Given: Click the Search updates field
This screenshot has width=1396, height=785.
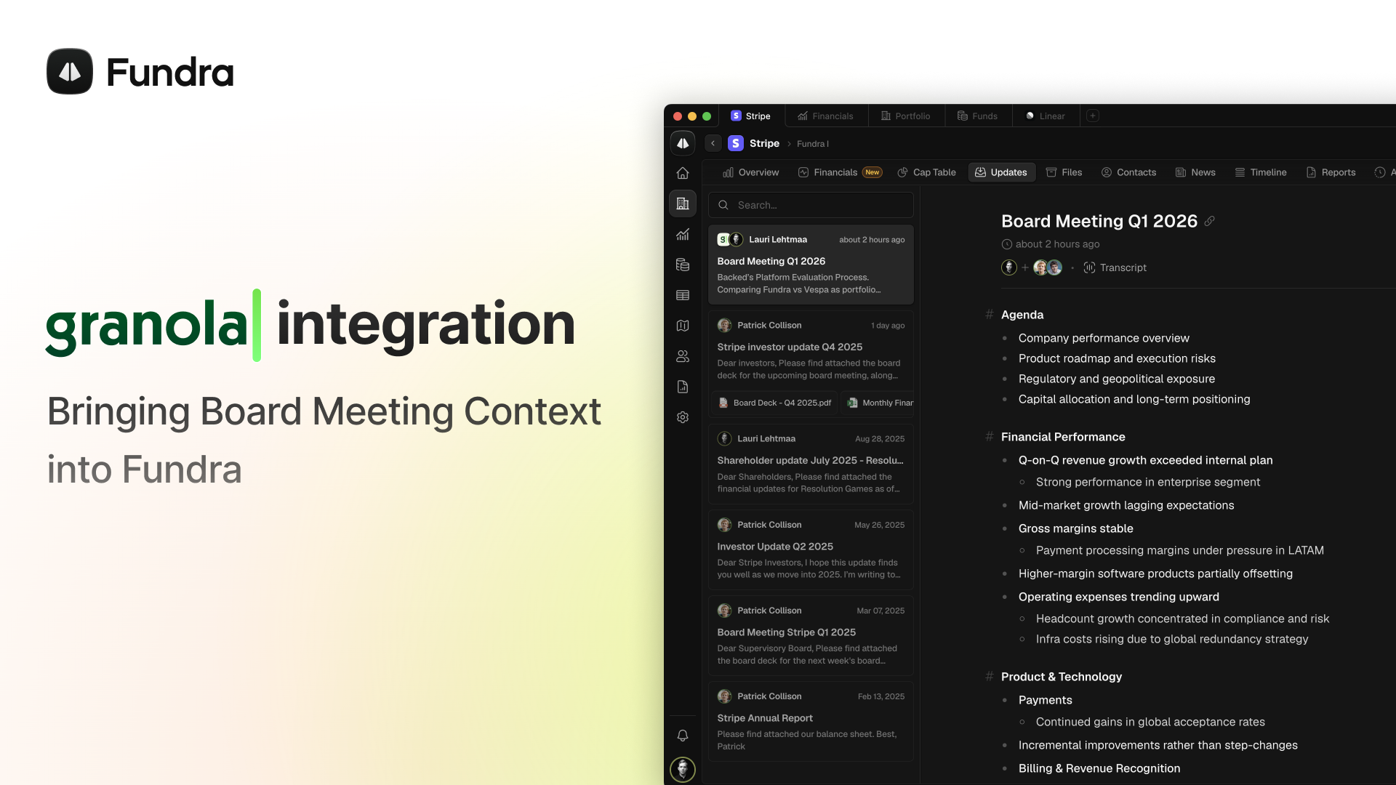Looking at the screenshot, I should click(x=811, y=205).
